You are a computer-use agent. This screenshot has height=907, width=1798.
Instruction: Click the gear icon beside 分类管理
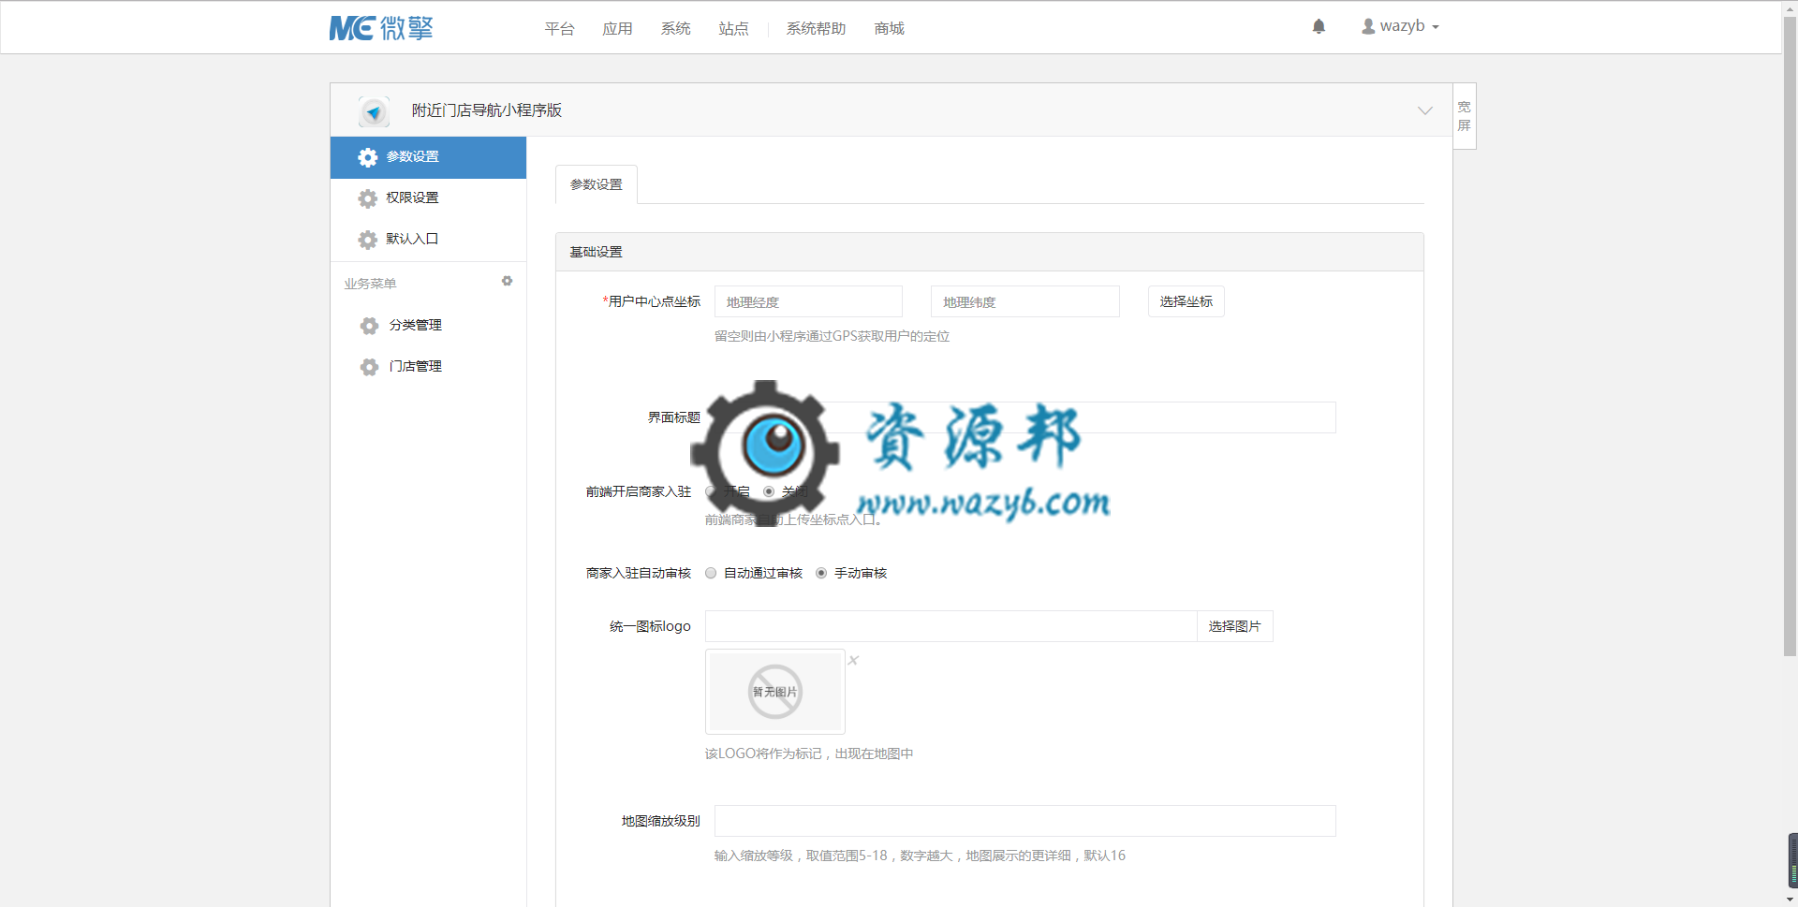click(x=370, y=326)
